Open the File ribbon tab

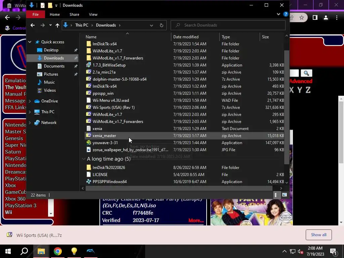36,14
